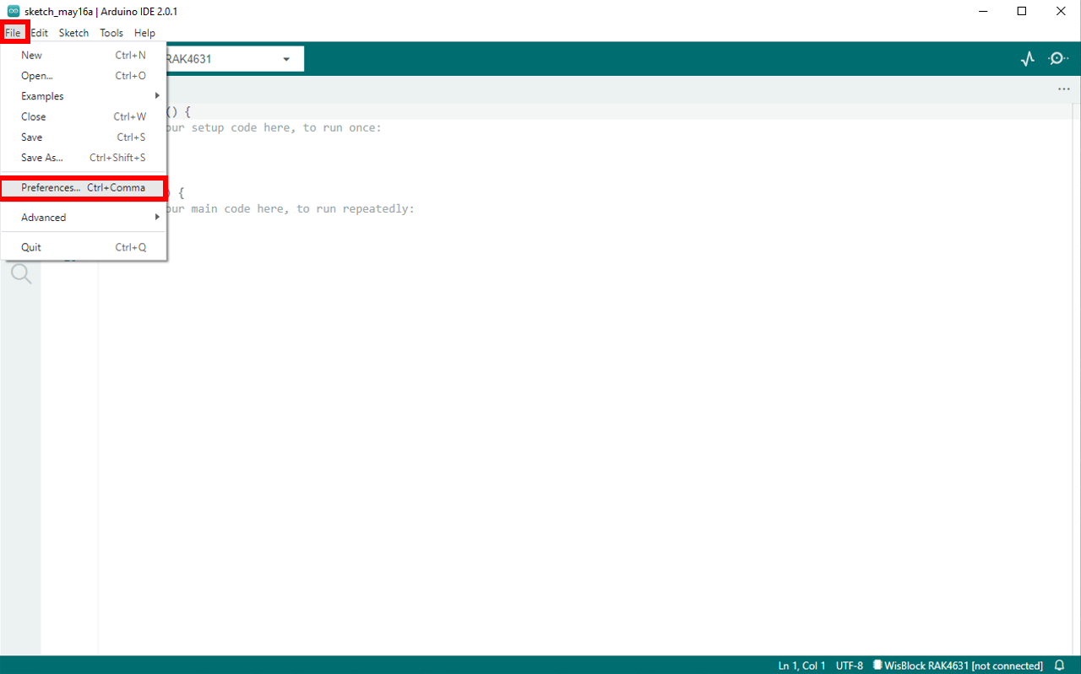
Task: Close the Arduino IDE window
Action: click(1061, 11)
